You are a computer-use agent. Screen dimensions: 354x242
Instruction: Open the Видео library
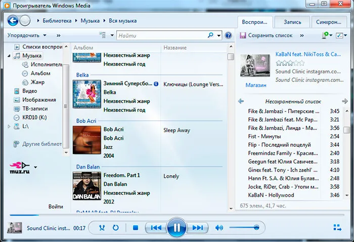[x=25, y=91]
